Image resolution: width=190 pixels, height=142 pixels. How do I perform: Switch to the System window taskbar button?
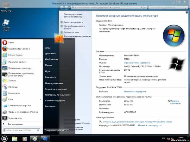coord(45,139)
